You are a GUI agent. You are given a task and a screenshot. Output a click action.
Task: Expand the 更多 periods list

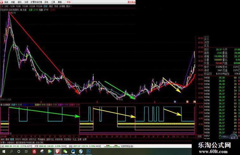coord(69,6)
